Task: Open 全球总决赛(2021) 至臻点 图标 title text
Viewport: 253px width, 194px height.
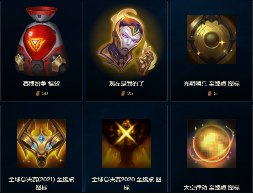Action: [x=42, y=183]
